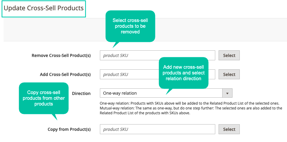Click Select button beside Add Cross-Sell field
The height and width of the screenshot is (142, 287).
coord(229,74)
